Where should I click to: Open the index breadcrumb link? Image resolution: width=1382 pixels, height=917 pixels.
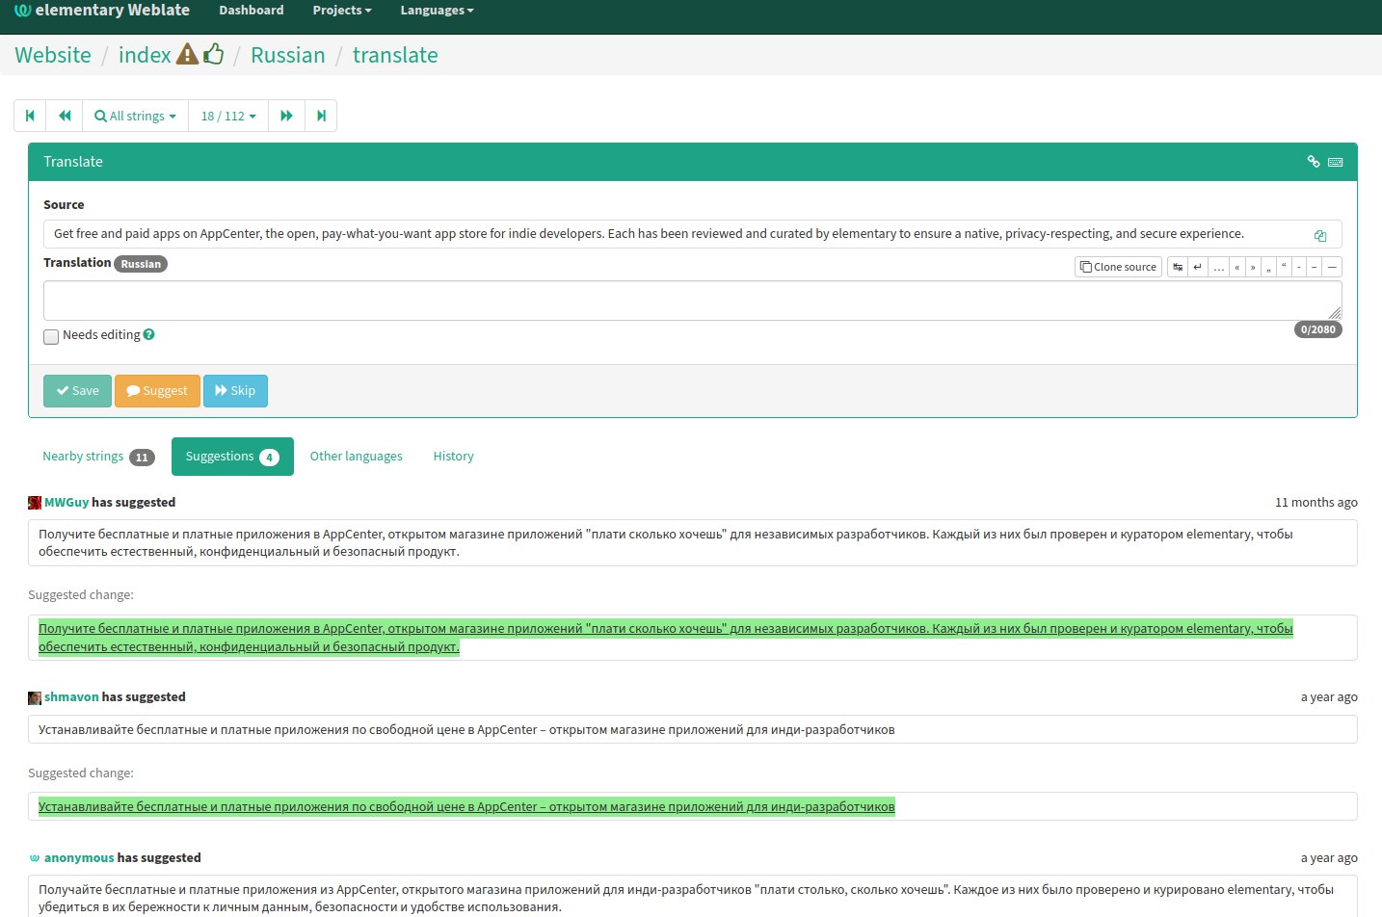(x=145, y=55)
